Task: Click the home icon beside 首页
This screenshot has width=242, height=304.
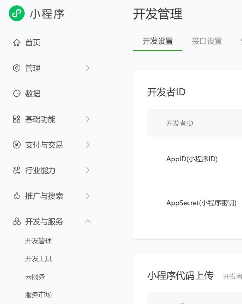Action: tap(16, 43)
